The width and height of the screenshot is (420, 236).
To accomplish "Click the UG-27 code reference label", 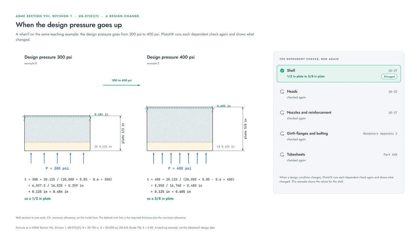I will coord(393,71).
